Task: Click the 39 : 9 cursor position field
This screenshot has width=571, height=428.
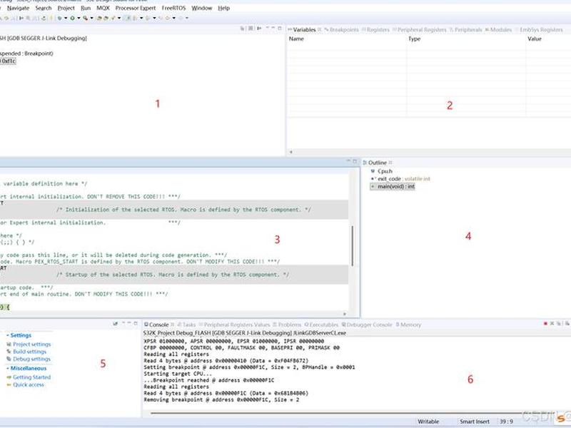Action: pyautogui.click(x=506, y=421)
